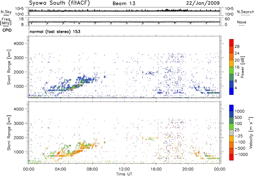Click the light green 12-16 dB power swatch
The height and width of the screenshot is (176, 254).
231,71
